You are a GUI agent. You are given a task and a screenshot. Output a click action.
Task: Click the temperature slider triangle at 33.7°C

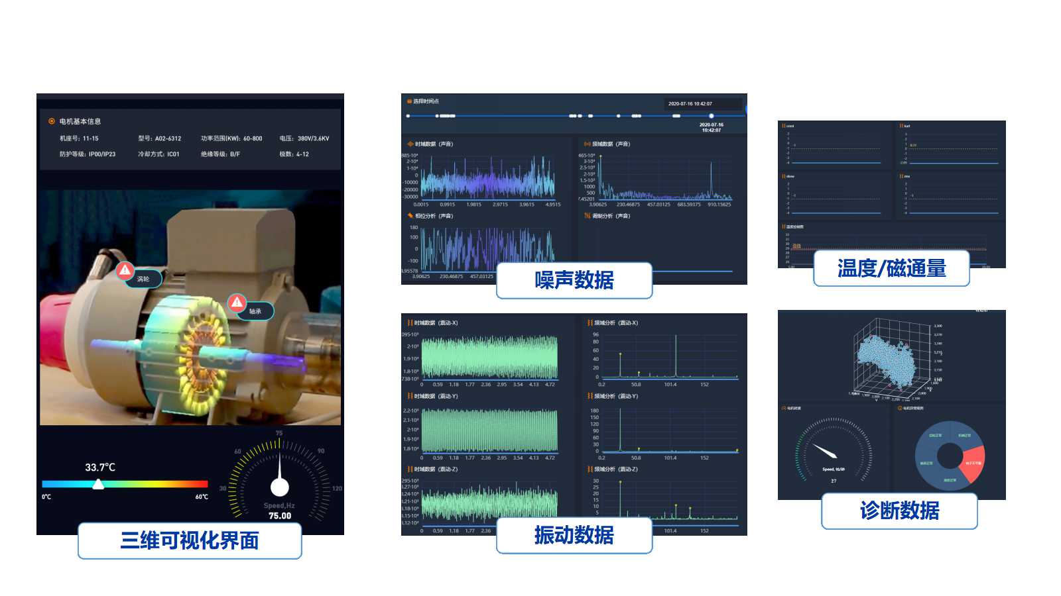coord(98,485)
